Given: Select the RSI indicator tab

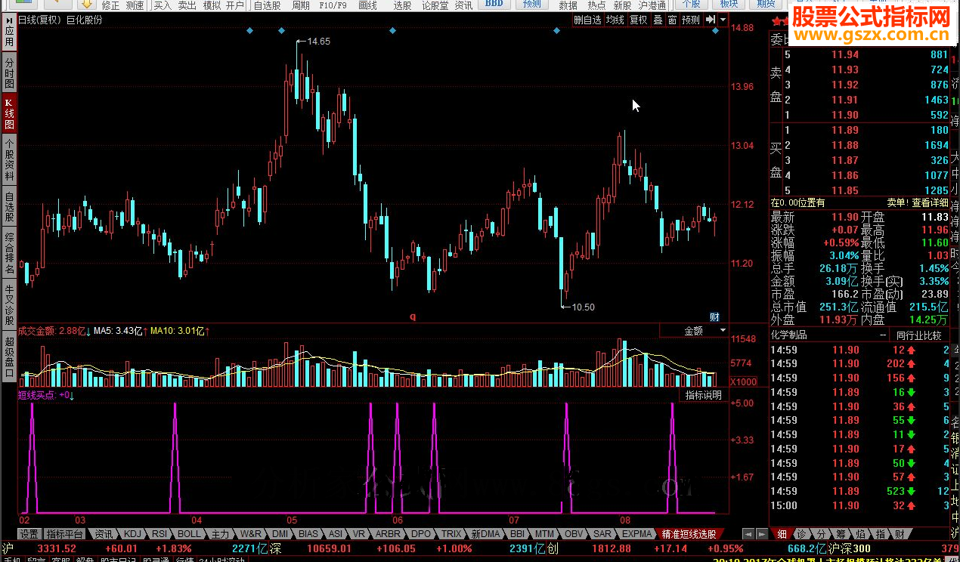Looking at the screenshot, I should point(159,533).
